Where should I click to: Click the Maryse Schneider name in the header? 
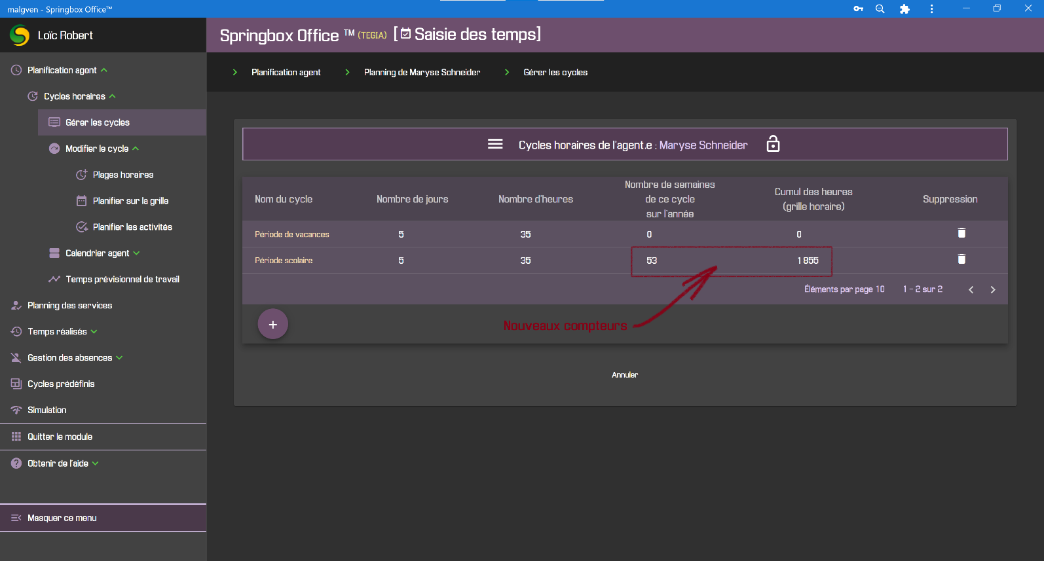703,145
